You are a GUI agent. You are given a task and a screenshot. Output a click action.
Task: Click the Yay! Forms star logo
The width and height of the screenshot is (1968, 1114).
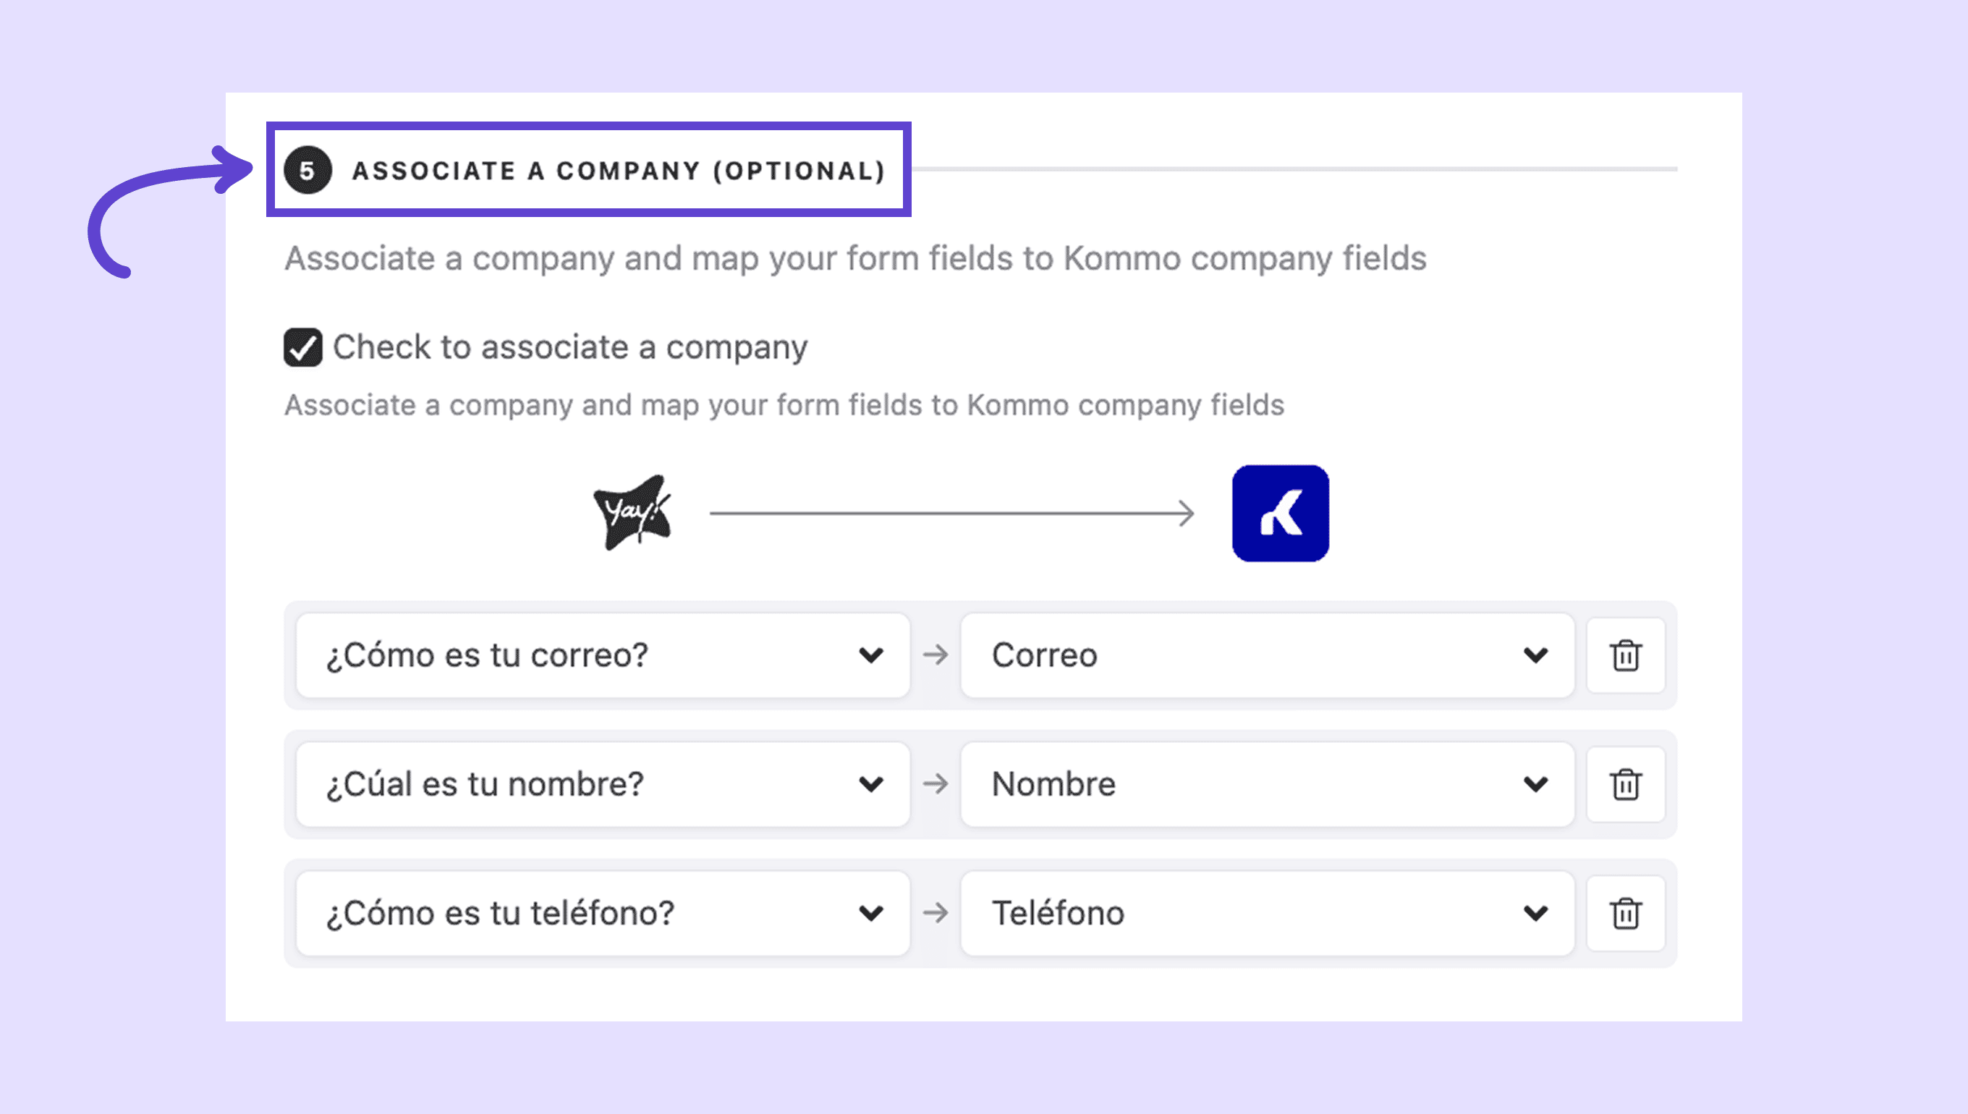pos(633,512)
